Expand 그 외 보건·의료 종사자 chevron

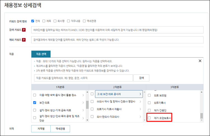point(140,94)
